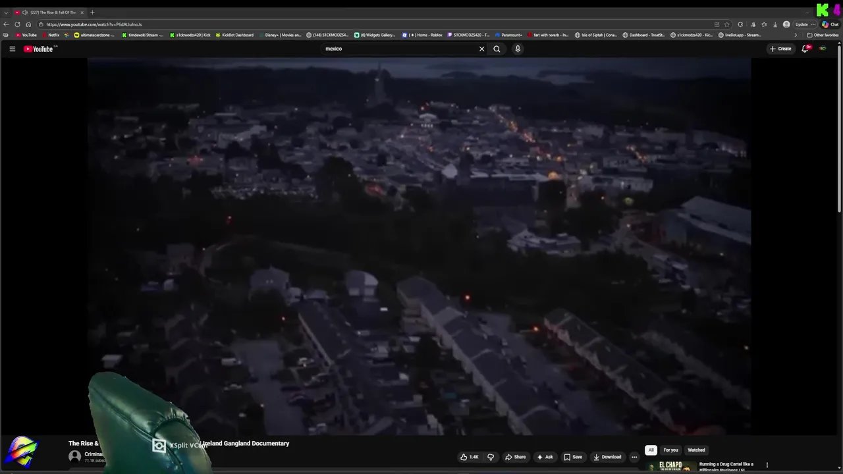The width and height of the screenshot is (843, 474).
Task: Submit search with the magnifier button
Action: point(497,49)
